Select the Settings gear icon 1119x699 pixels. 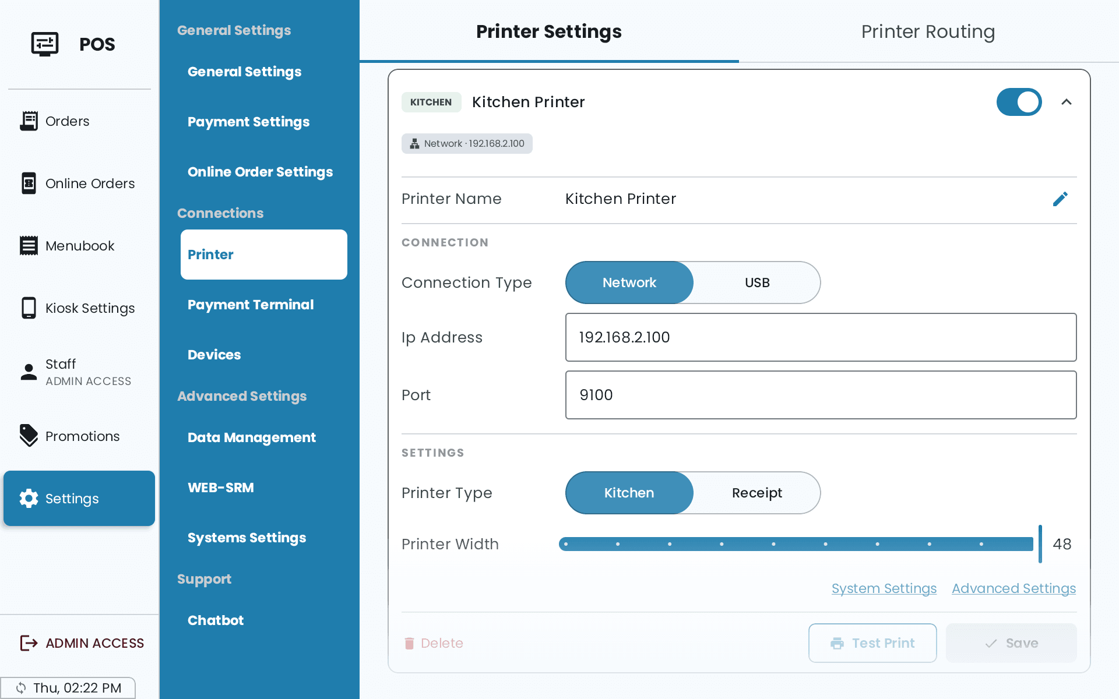point(29,499)
